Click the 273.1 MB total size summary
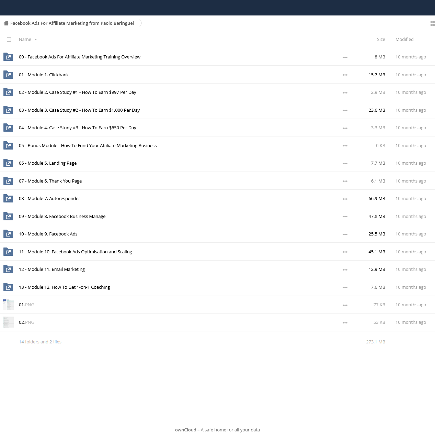 pyautogui.click(x=376, y=342)
